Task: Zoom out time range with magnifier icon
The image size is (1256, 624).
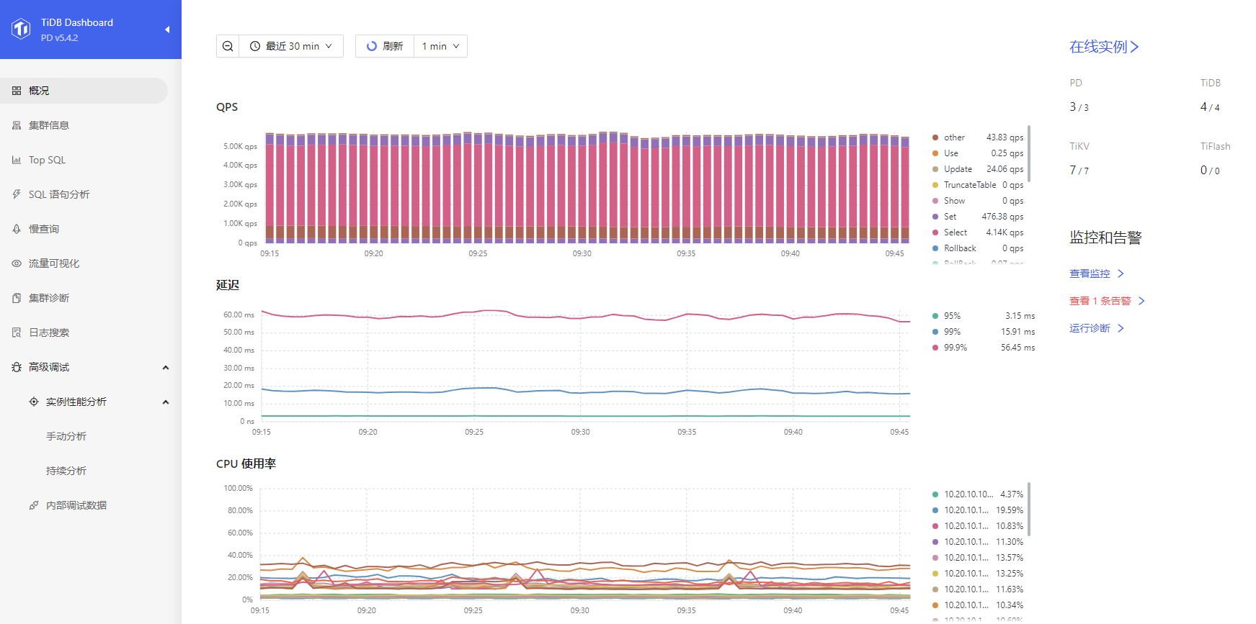Action: pos(228,46)
